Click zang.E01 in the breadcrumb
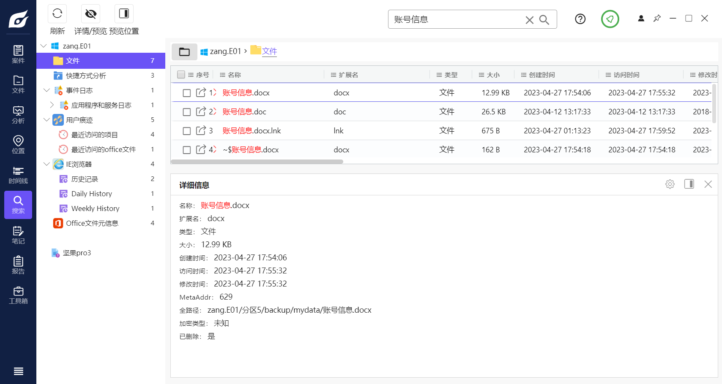722x384 pixels. coord(225,51)
